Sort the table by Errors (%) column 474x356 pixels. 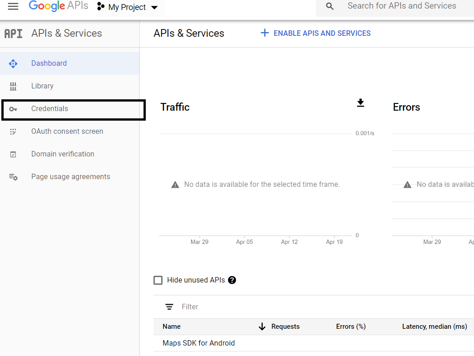tap(351, 327)
